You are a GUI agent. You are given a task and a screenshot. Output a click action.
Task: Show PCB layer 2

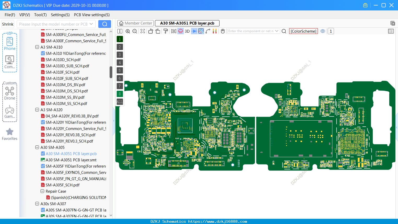click(120, 47)
